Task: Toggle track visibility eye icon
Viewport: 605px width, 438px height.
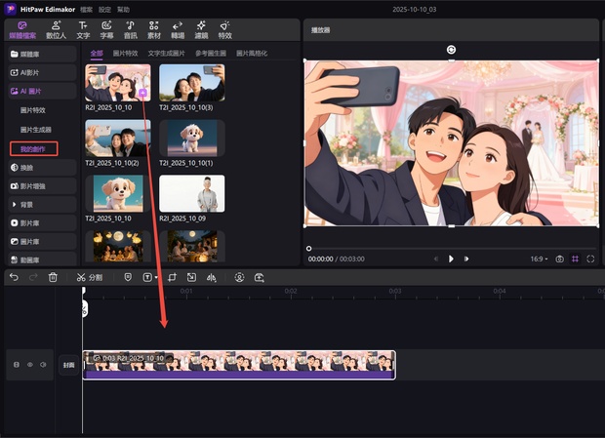Action: click(x=29, y=365)
